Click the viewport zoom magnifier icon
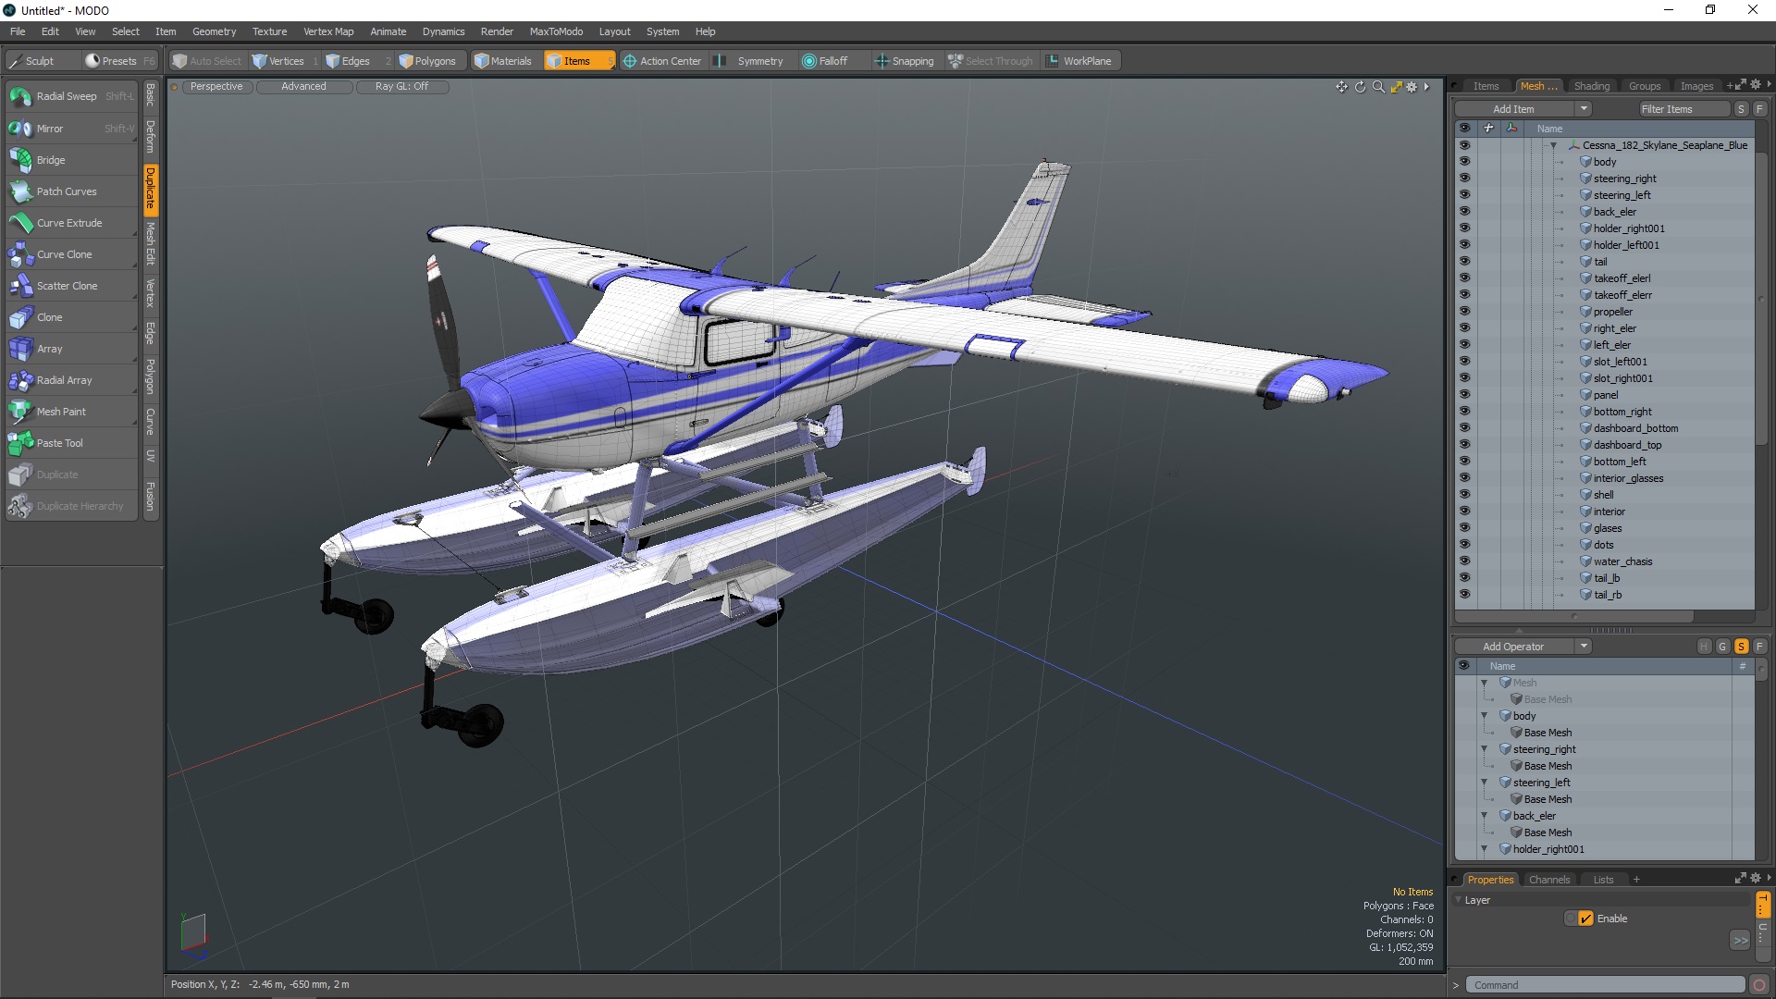Screen dimensions: 1776x999 (1378, 87)
